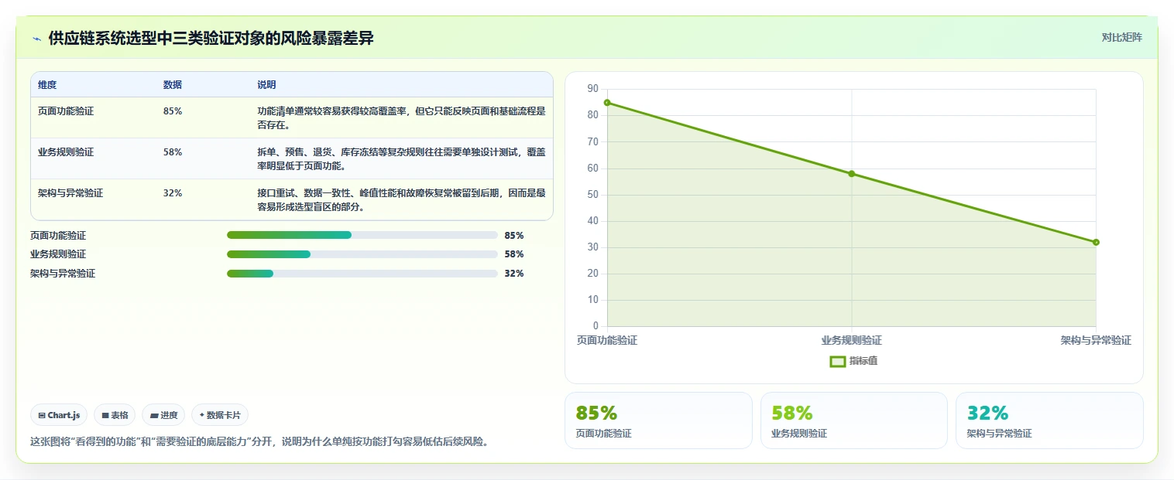Click the 32% 架构与异常验证 data card

(x=1049, y=420)
